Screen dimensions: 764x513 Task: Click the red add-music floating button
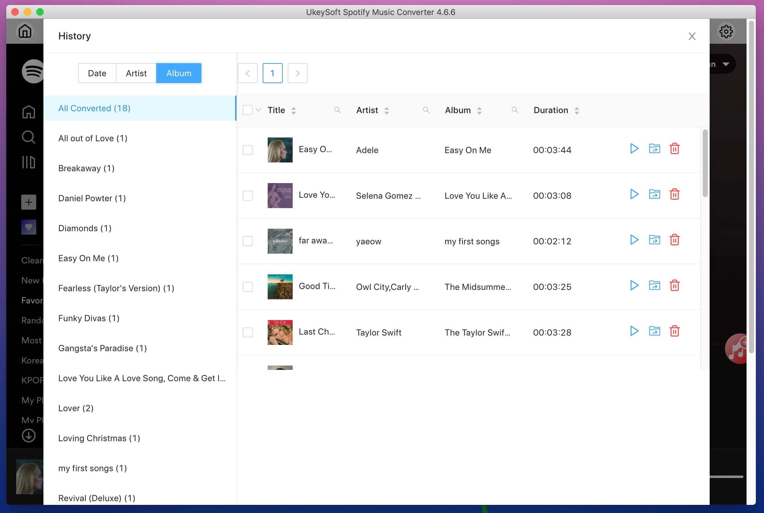click(x=737, y=349)
